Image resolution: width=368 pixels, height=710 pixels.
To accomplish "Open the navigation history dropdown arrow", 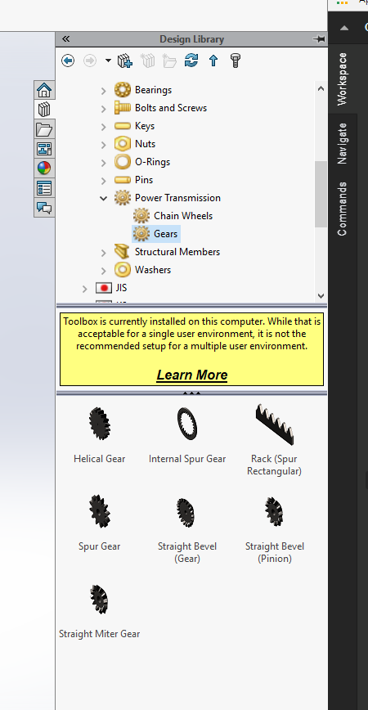I will pyautogui.click(x=108, y=61).
